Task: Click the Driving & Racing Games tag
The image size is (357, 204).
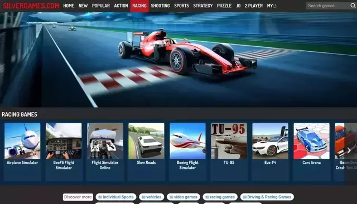Action: tap(267, 197)
